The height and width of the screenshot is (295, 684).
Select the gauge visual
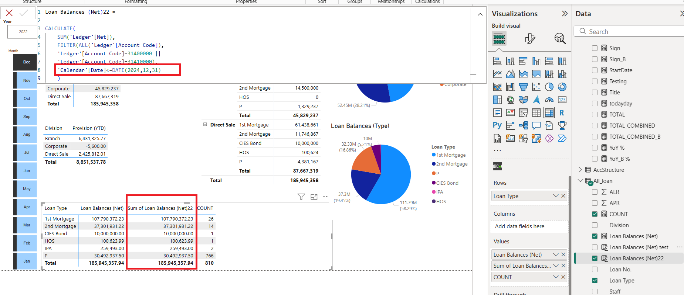point(549,100)
